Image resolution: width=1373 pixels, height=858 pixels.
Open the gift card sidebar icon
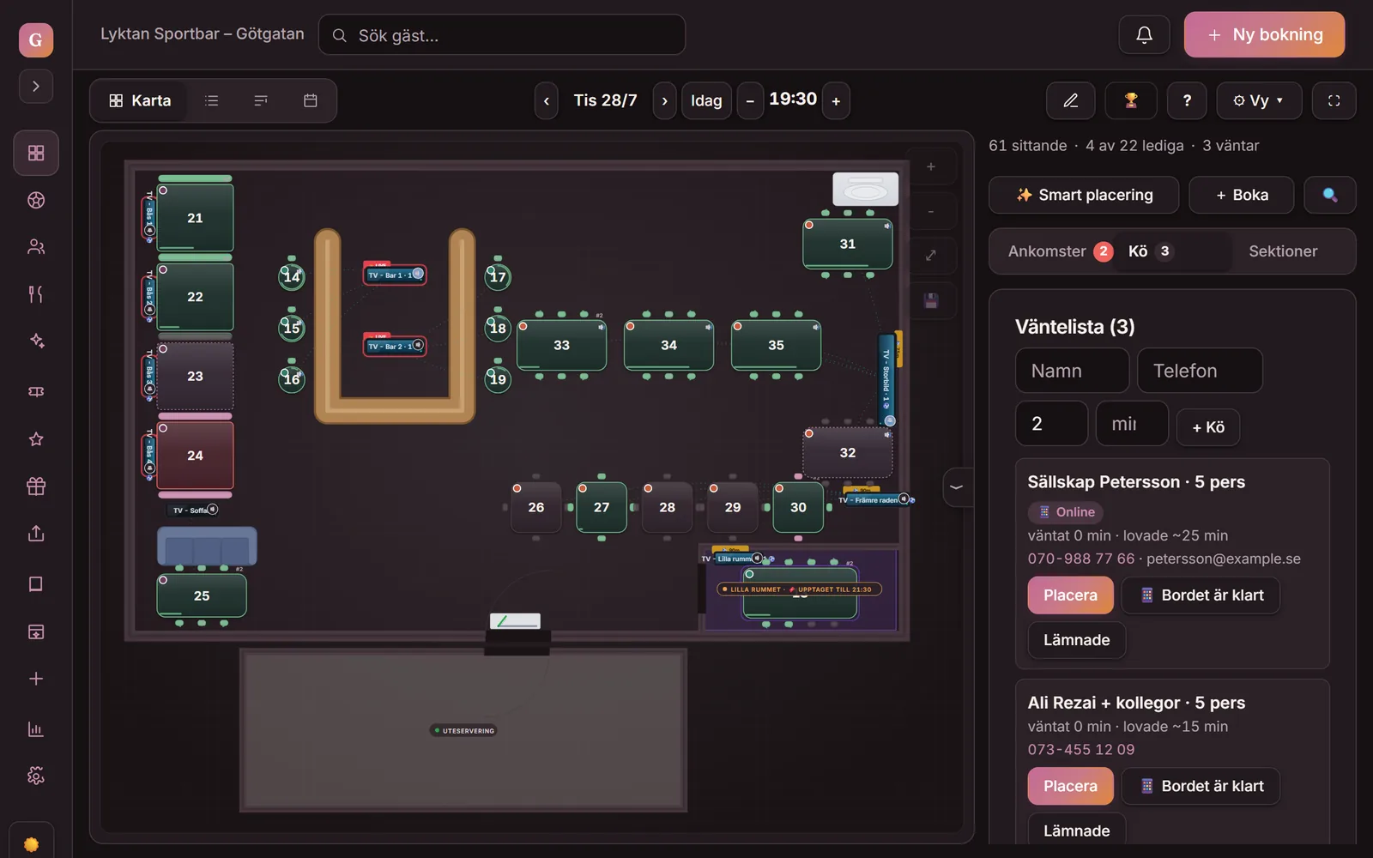(36, 486)
